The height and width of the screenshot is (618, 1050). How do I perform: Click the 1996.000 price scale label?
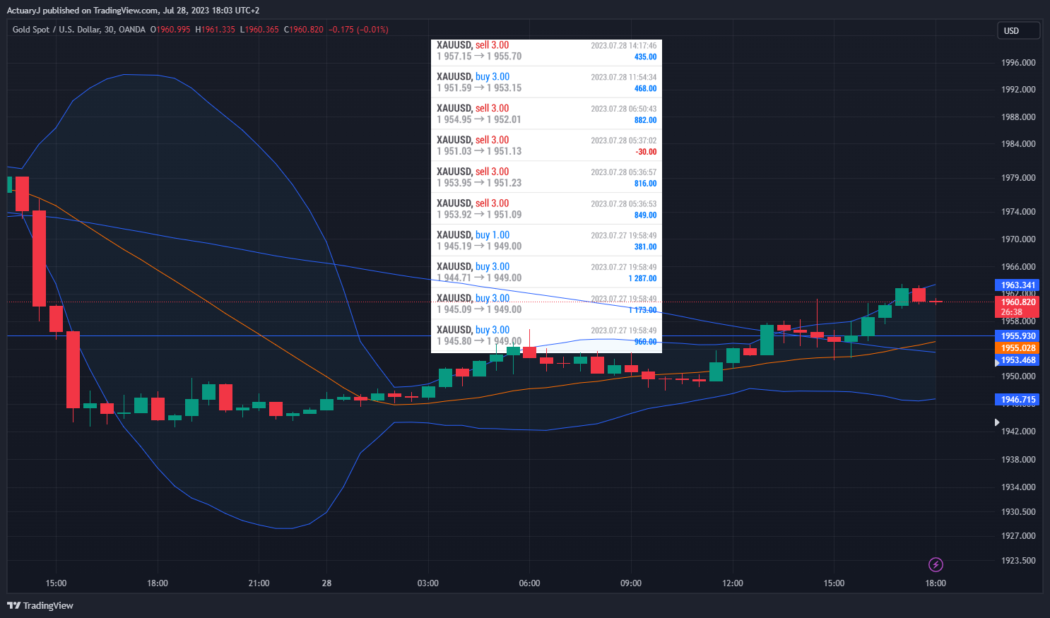(1018, 63)
